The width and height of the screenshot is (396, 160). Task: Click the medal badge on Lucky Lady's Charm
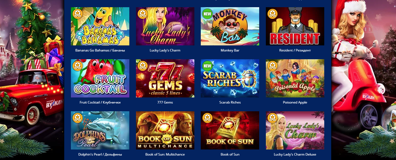pos(143,14)
